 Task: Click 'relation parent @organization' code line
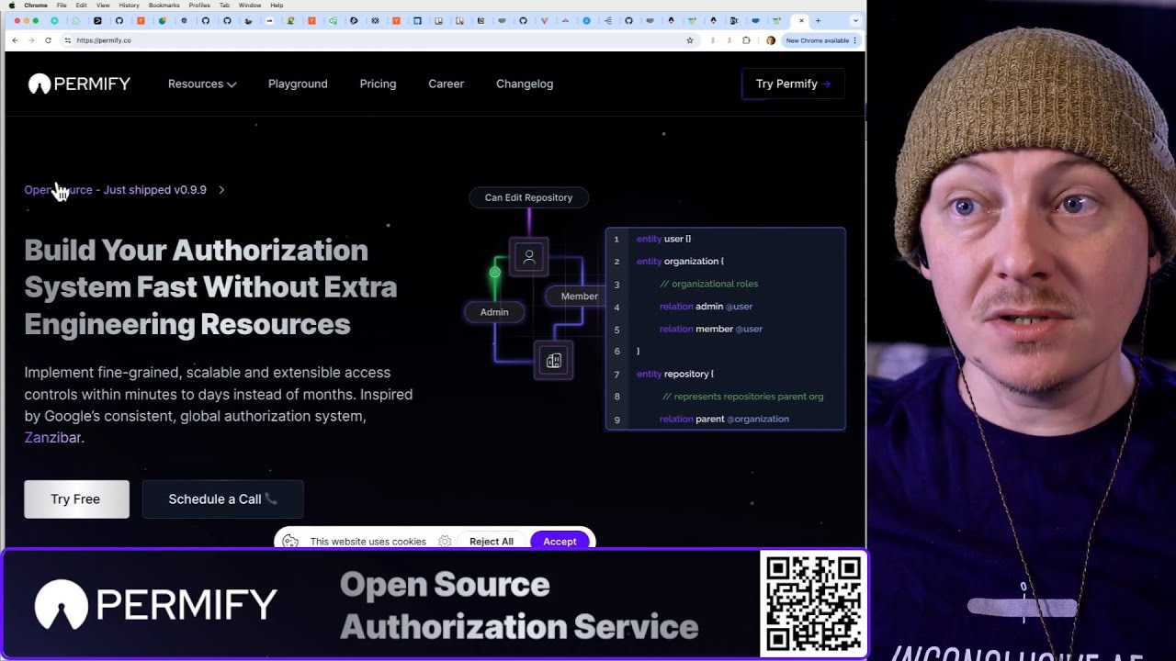point(724,419)
